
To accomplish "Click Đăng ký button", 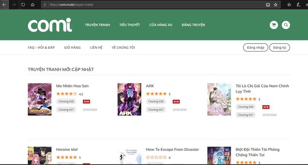I will [279, 48].
